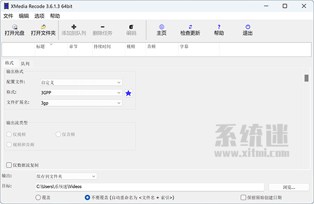Click the 删除任务 minus icon
This screenshot has width=314, height=204.
103,27
